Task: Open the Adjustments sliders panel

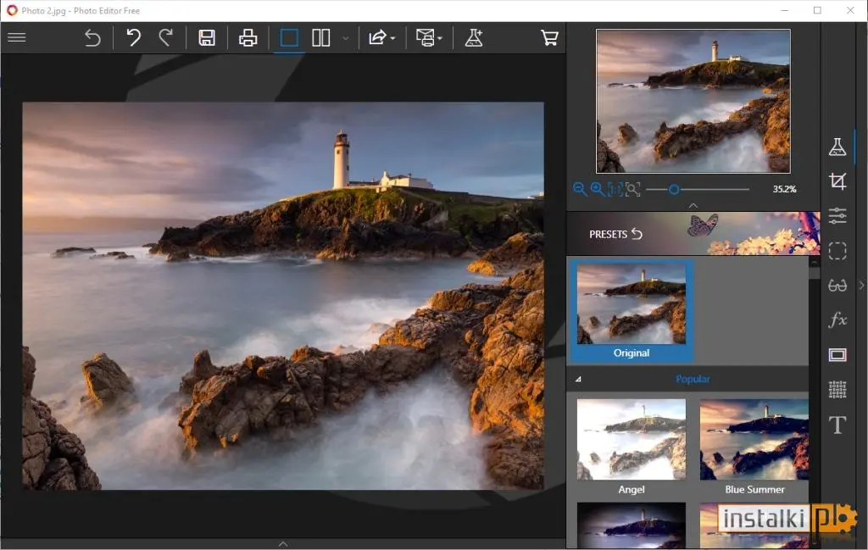Action: pyautogui.click(x=837, y=215)
